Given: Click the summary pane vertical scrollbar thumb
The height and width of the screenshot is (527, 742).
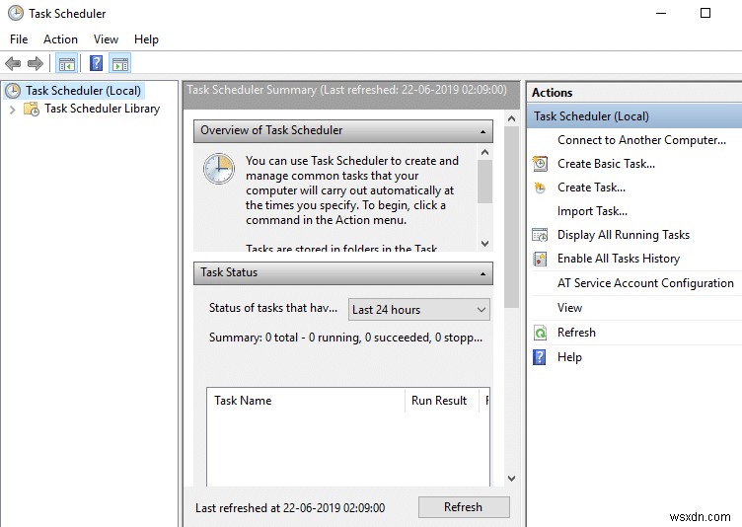Looking at the screenshot, I should (x=511, y=217).
